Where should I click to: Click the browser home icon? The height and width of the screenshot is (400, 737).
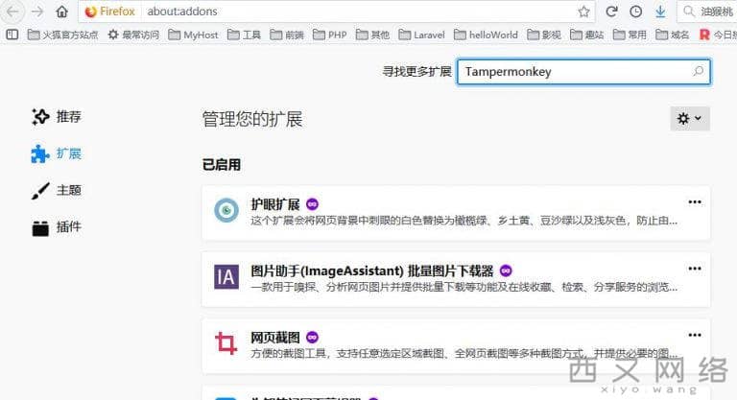coord(61,12)
